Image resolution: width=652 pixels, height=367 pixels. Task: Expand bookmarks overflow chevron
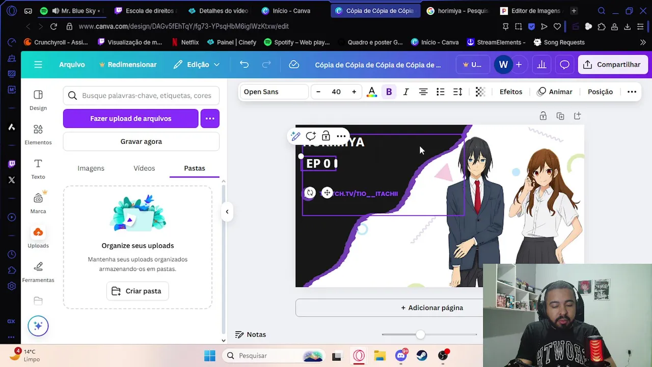643,42
